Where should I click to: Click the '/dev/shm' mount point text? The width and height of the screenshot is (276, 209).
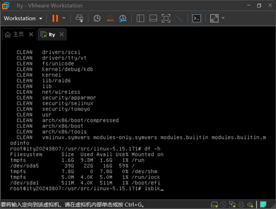coord(145,172)
